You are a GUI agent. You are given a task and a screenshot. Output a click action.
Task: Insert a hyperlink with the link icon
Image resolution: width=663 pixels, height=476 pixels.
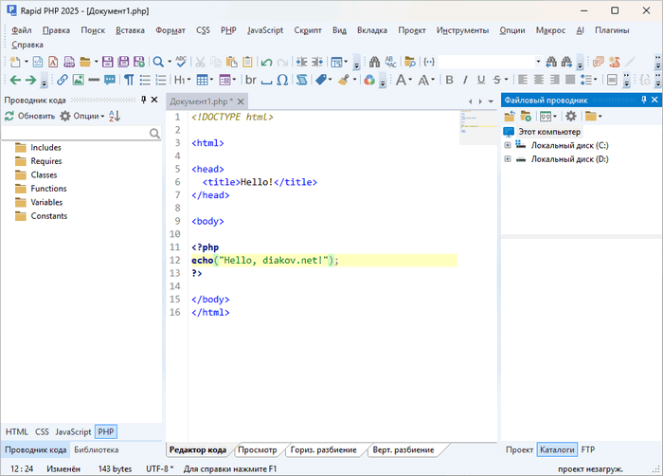[x=63, y=80]
